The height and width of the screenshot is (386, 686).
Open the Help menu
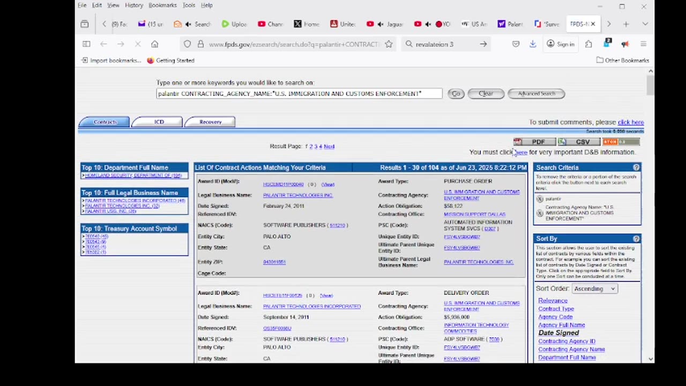207,5
